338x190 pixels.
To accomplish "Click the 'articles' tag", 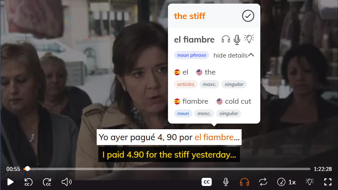I will point(186,84).
